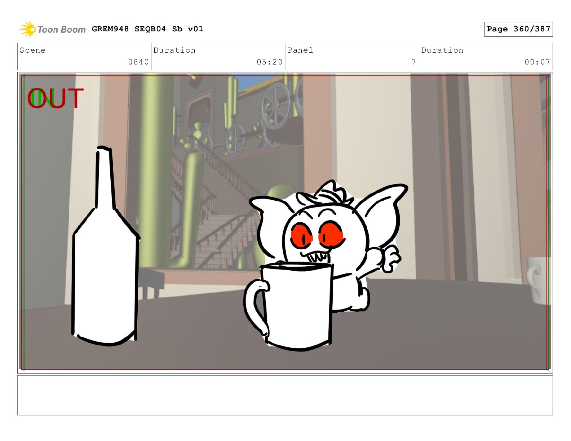Click the GREM948 SEQB04 Sb v01 title

click(x=147, y=29)
